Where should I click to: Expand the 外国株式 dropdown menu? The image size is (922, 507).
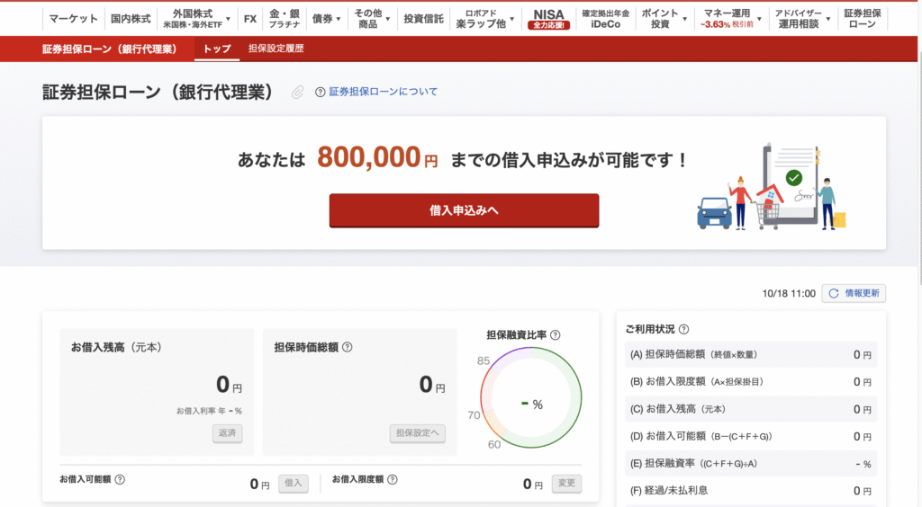(x=202, y=19)
